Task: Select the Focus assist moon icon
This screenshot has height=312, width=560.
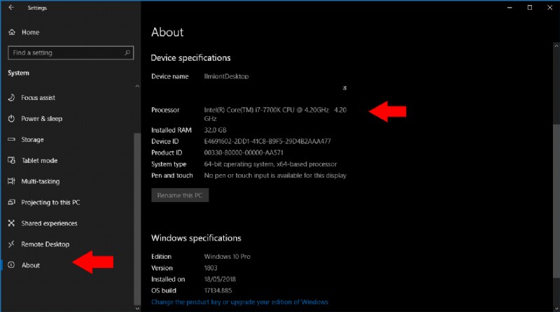Action: (x=11, y=97)
